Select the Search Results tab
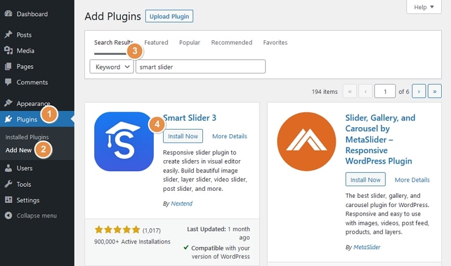451x266 pixels. [x=113, y=42]
